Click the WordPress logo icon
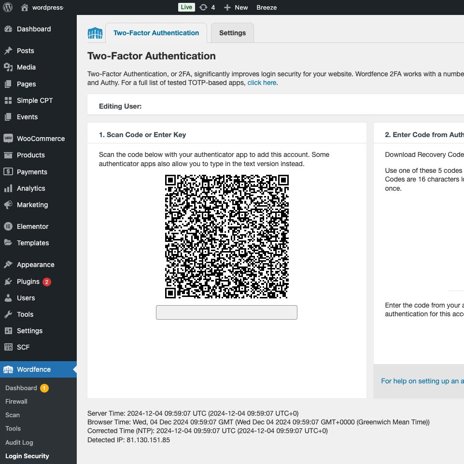 pyautogui.click(x=8, y=7)
